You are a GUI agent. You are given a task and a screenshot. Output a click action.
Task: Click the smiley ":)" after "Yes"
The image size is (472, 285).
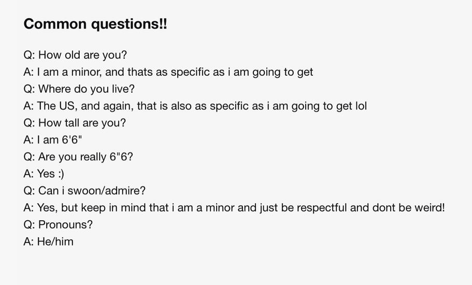(61, 174)
